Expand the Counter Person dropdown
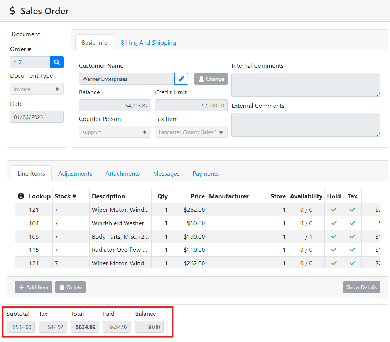This screenshot has width=390, height=342. (115, 132)
